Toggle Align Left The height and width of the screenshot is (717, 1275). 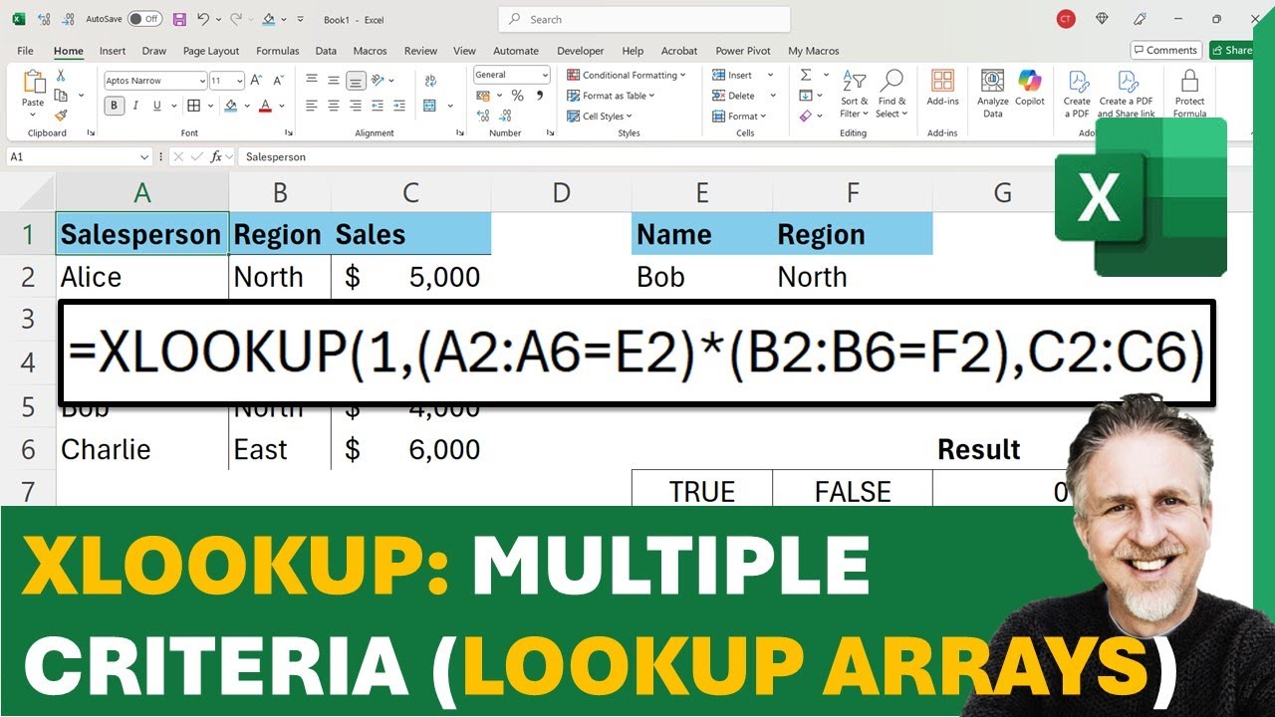tap(312, 106)
